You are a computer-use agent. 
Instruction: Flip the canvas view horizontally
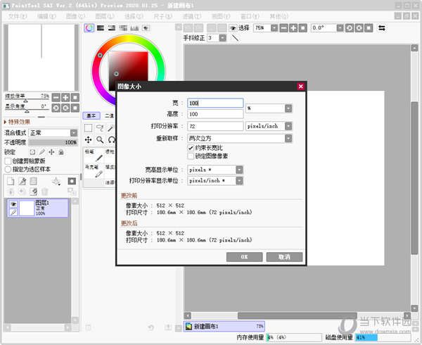point(382,28)
